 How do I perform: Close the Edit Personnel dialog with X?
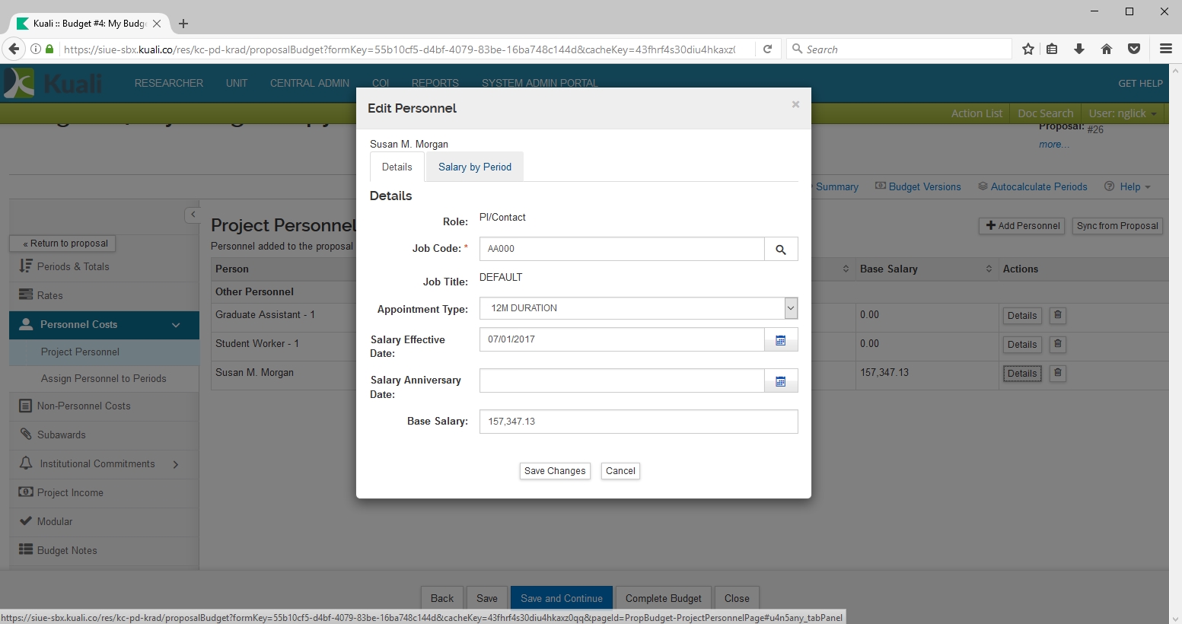coord(795,105)
